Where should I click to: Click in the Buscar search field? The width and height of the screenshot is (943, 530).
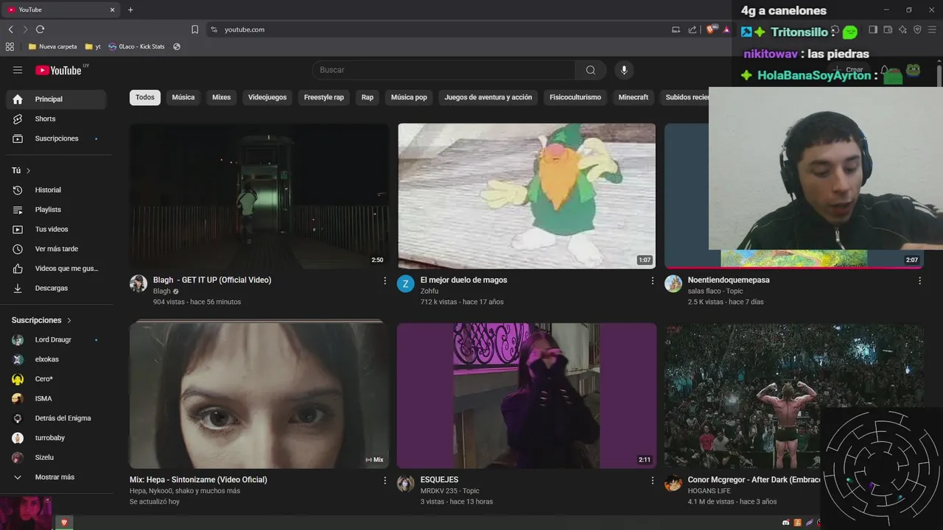click(444, 70)
